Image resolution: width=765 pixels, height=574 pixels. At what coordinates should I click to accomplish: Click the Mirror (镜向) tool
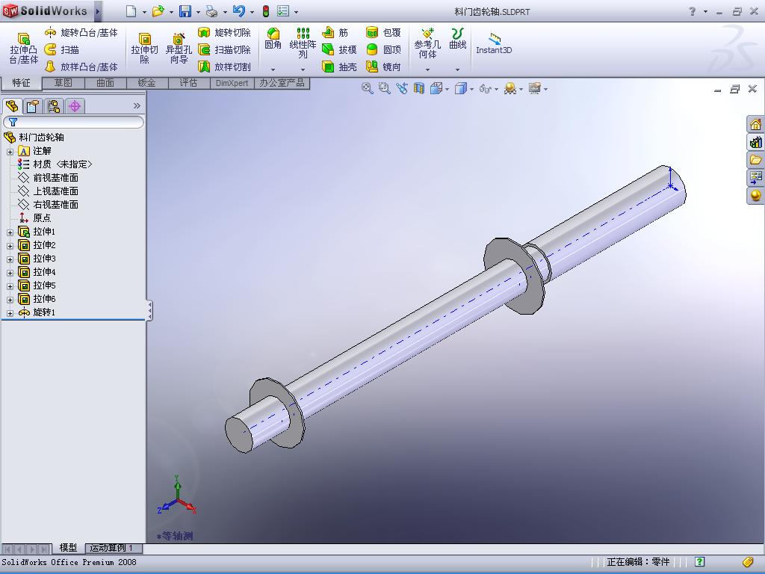point(383,67)
